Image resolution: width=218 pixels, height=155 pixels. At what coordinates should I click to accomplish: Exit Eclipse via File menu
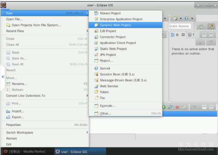[x=44, y=144]
